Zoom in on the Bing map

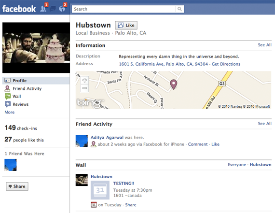click(84, 80)
